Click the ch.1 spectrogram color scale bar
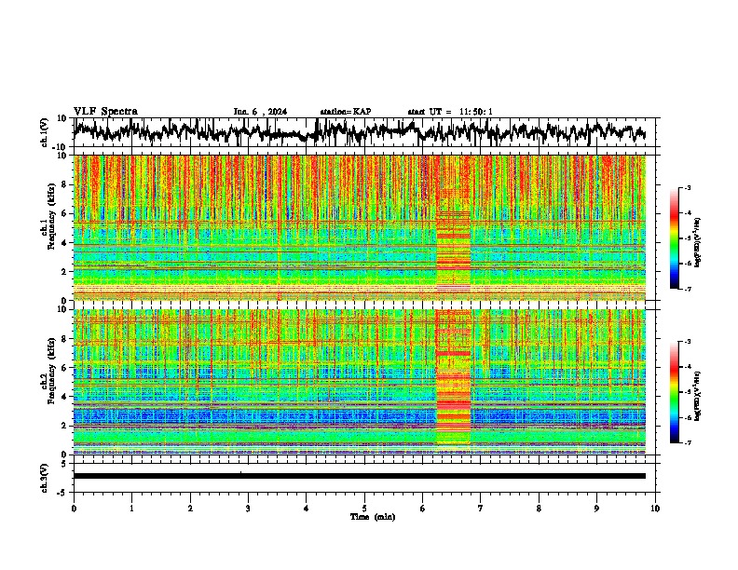 (674, 238)
